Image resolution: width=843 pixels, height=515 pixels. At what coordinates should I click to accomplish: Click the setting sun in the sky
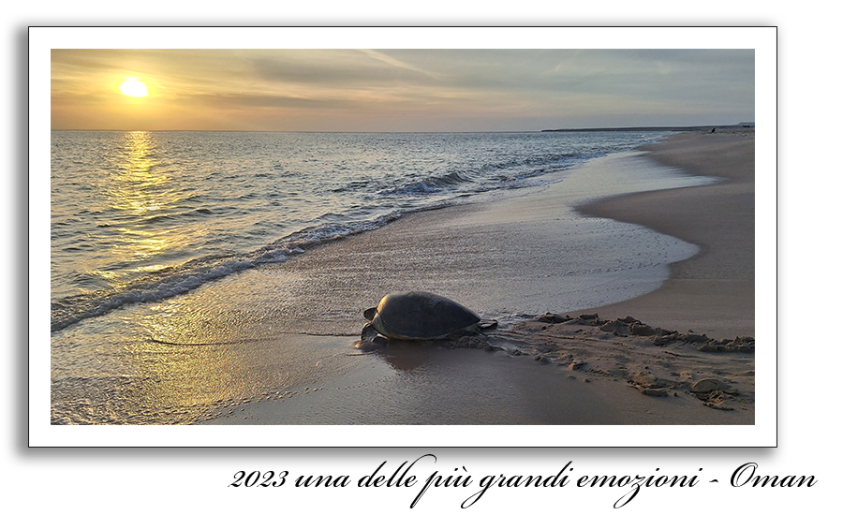[x=133, y=88]
